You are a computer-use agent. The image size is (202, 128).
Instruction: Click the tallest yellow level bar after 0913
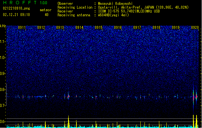coord(68,122)
